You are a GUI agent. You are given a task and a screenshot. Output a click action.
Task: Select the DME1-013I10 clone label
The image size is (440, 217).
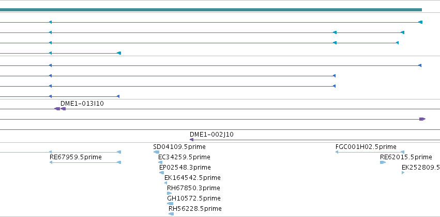(x=82, y=104)
